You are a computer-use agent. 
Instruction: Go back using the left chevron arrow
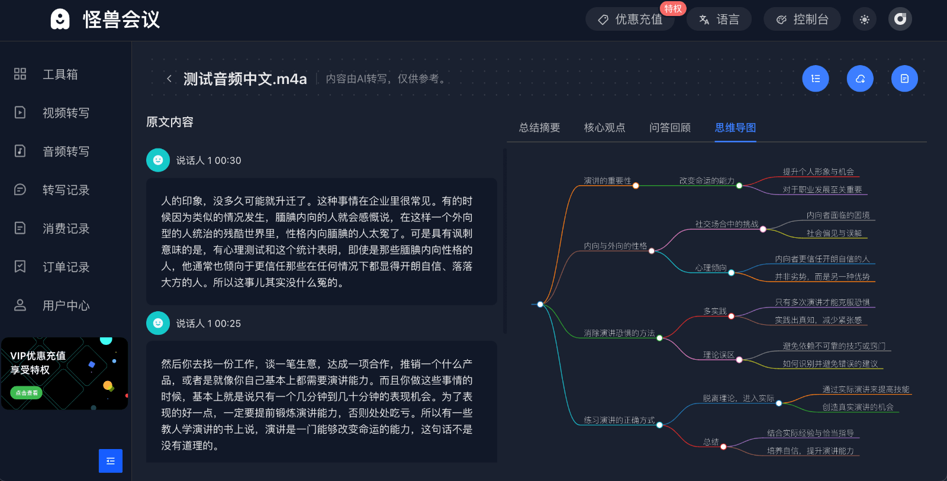tap(169, 79)
